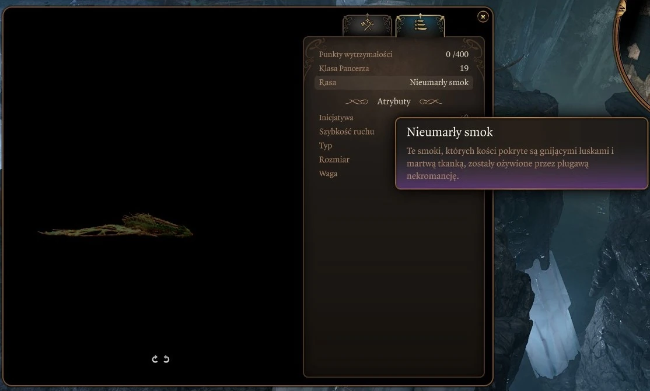Click the Typ attribute label
Viewport: 650px width, 391px height.
pyautogui.click(x=326, y=146)
